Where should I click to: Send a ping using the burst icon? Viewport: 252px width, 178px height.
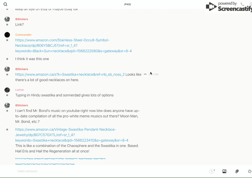click(249, 171)
